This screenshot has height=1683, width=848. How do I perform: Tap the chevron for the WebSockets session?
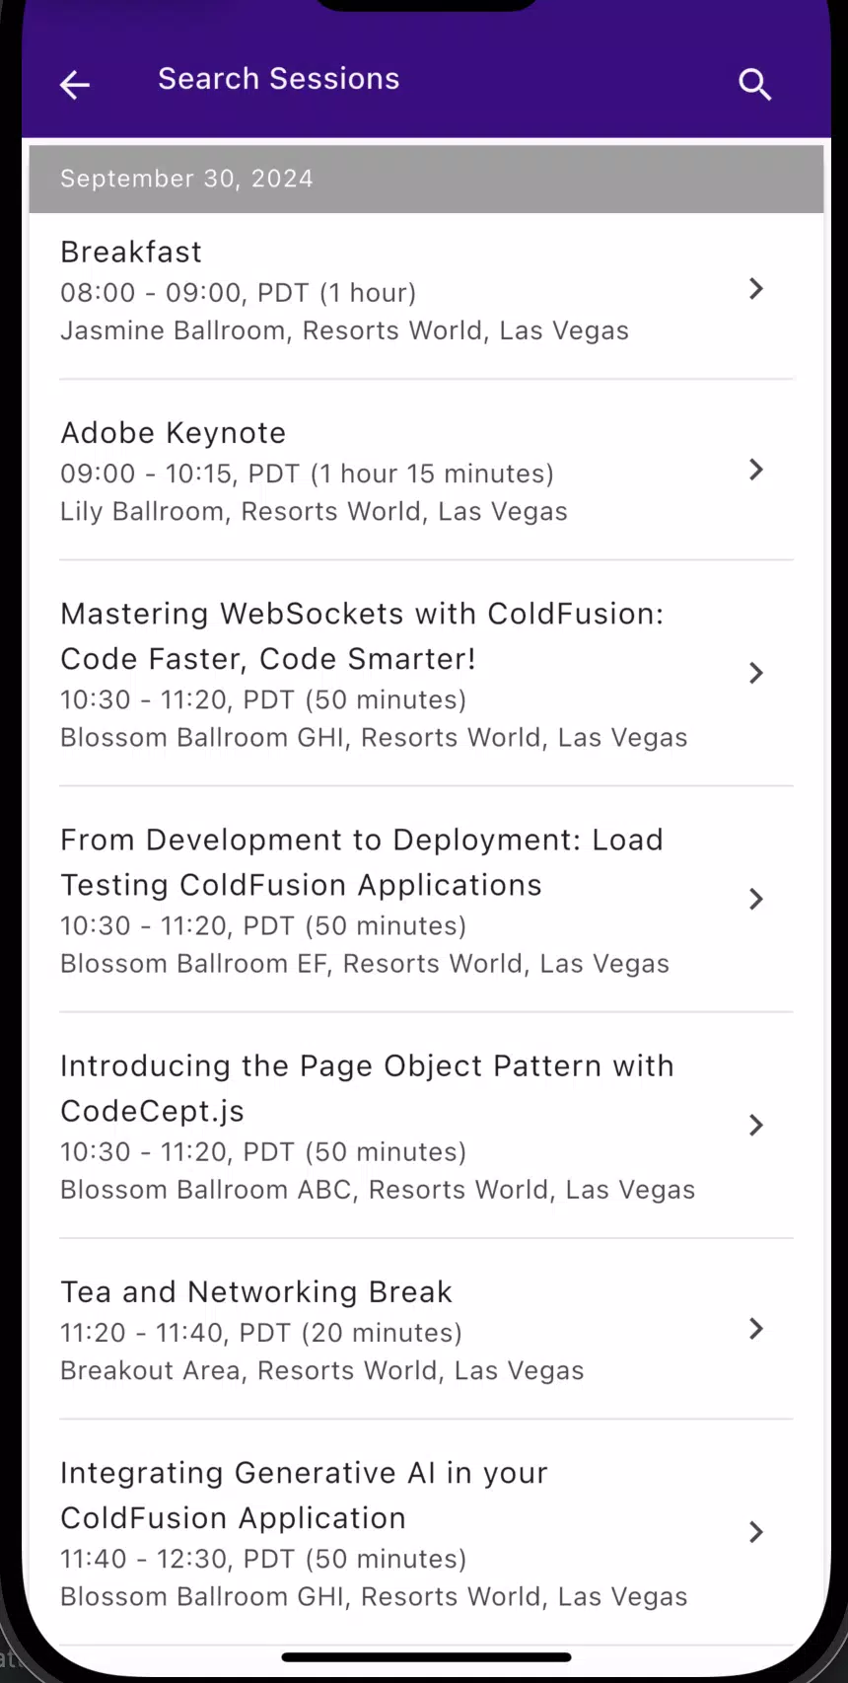[755, 673]
